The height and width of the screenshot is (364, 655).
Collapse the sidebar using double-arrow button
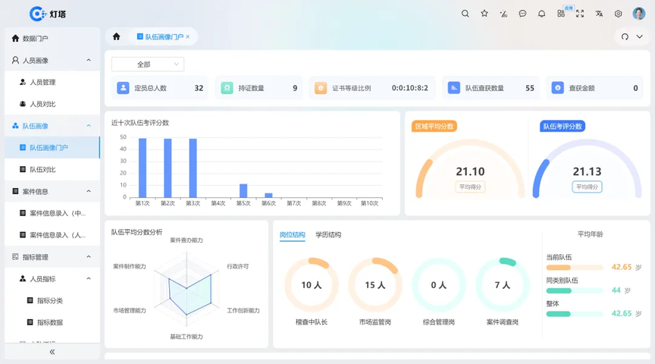52,352
